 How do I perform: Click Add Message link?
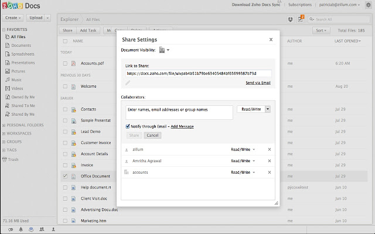pos(182,126)
